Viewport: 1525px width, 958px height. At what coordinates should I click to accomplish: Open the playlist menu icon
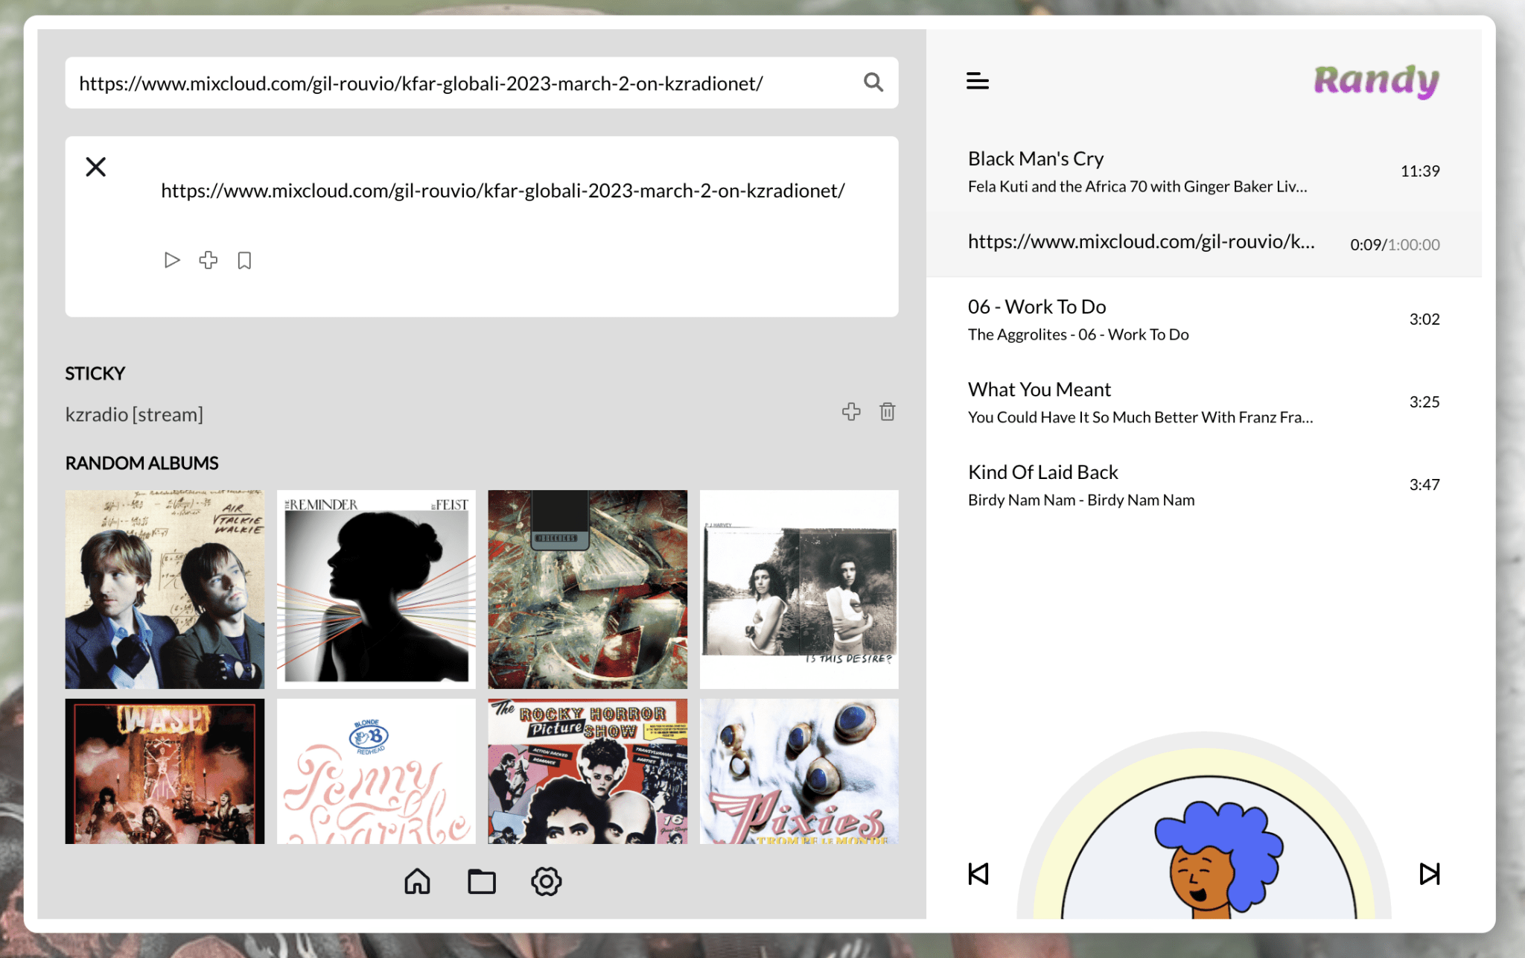click(978, 81)
